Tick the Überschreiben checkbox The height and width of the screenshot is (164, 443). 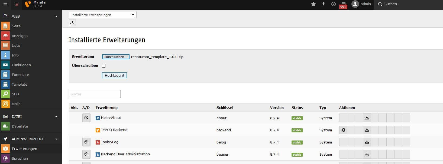[104, 66]
